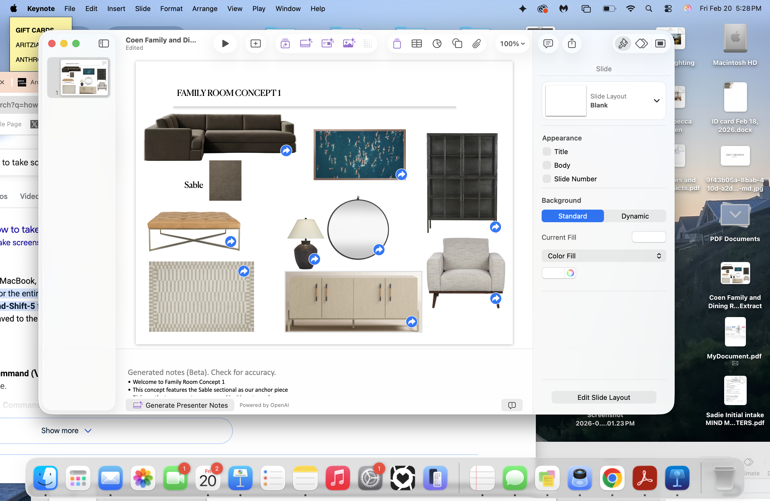Click Edit Slide Layout button
Screen dimensions: 770x501
point(603,397)
